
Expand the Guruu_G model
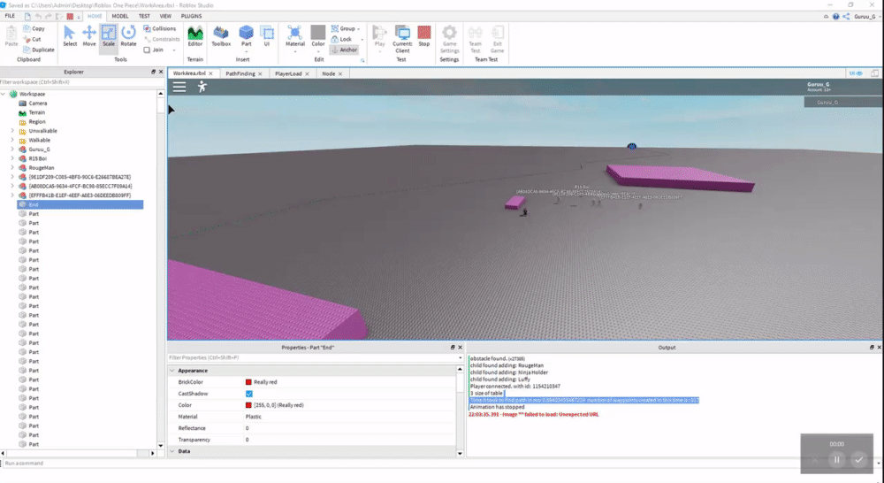[x=12, y=149]
